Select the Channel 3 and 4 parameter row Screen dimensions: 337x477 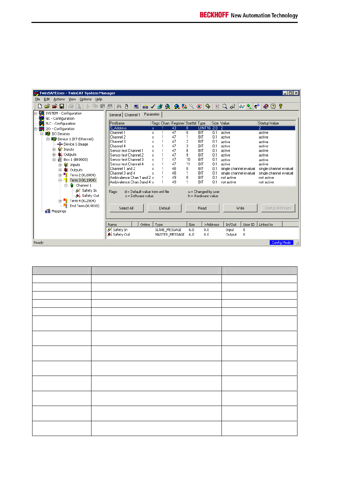[x=202, y=173]
